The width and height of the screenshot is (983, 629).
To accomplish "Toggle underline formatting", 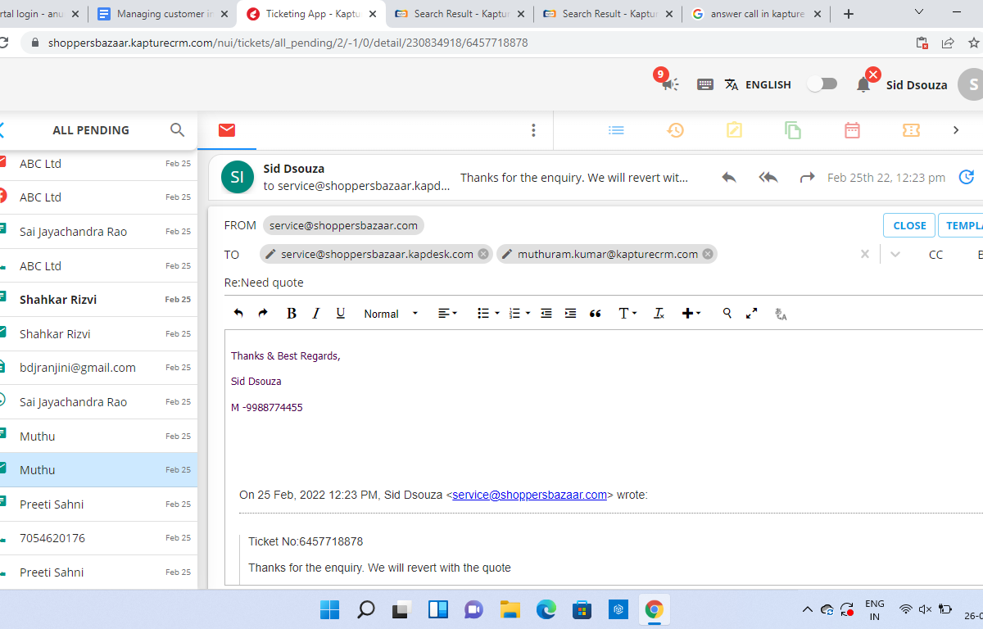I will tap(341, 313).
